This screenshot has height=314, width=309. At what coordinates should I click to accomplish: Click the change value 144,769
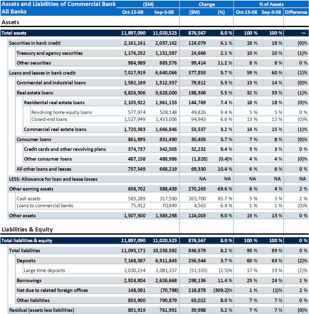[x=197, y=103]
